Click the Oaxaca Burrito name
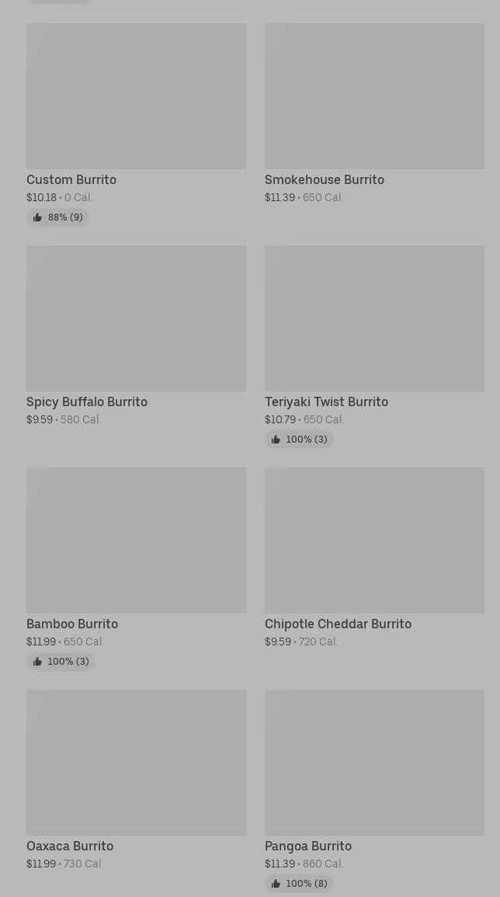Viewport: 500px width, 897px height. pos(70,846)
